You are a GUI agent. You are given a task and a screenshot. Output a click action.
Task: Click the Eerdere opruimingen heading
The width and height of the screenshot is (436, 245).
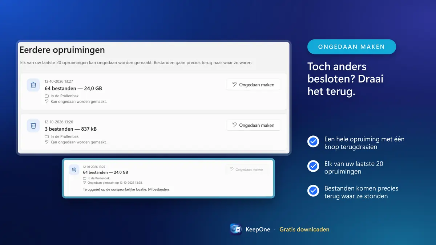coord(62,50)
